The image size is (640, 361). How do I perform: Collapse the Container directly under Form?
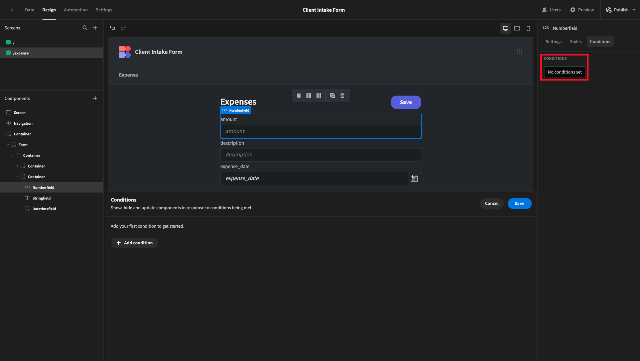(x=13, y=155)
